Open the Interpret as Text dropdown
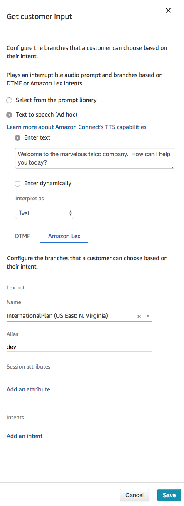Screen dimensions: 184x506 point(44,213)
